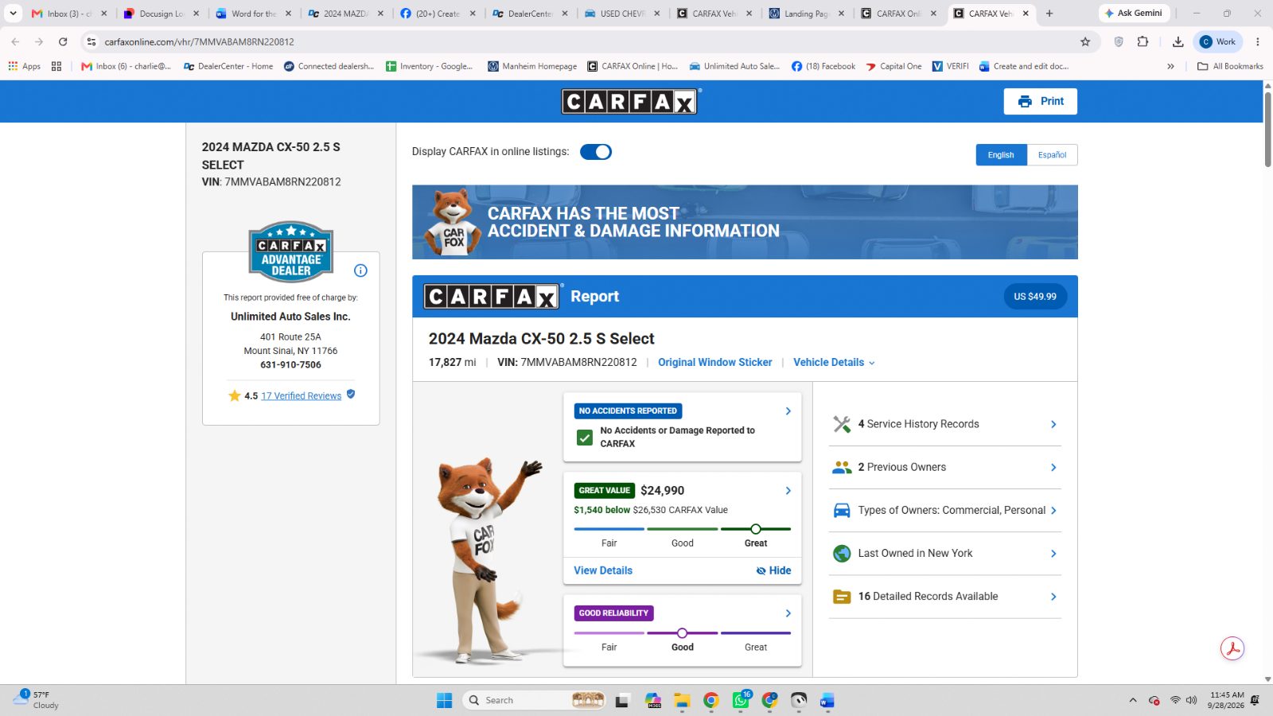Hide the CARFAX value section
The width and height of the screenshot is (1273, 716).
pos(773,570)
